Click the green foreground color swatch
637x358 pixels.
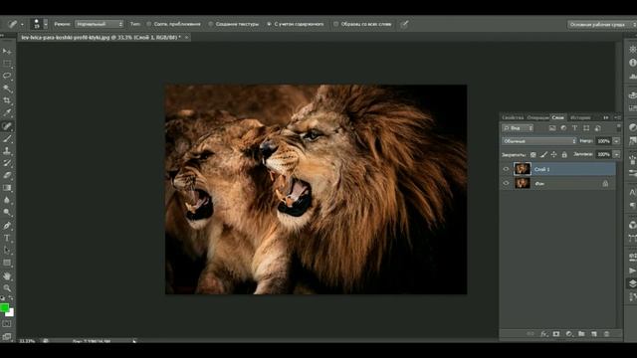tap(4, 307)
